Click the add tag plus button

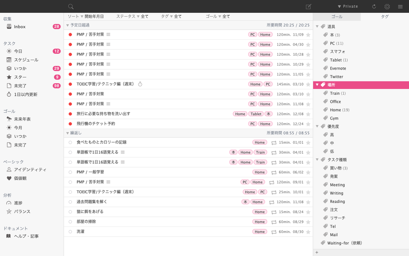point(317,252)
